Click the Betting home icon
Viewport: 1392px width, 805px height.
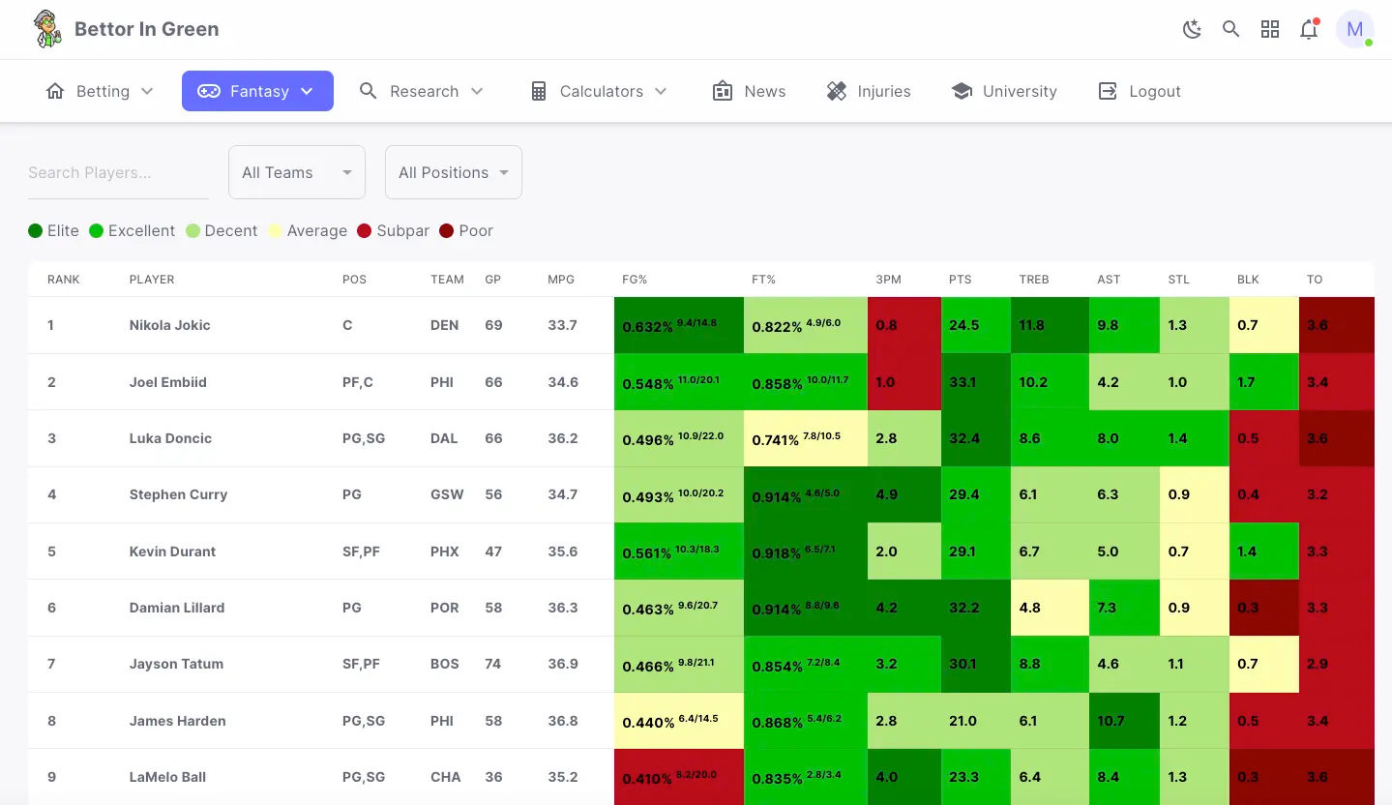pos(55,91)
